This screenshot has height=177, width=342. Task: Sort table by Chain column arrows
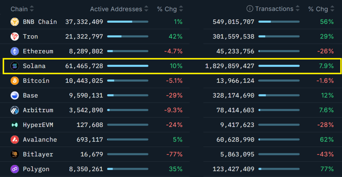(x=32, y=9)
